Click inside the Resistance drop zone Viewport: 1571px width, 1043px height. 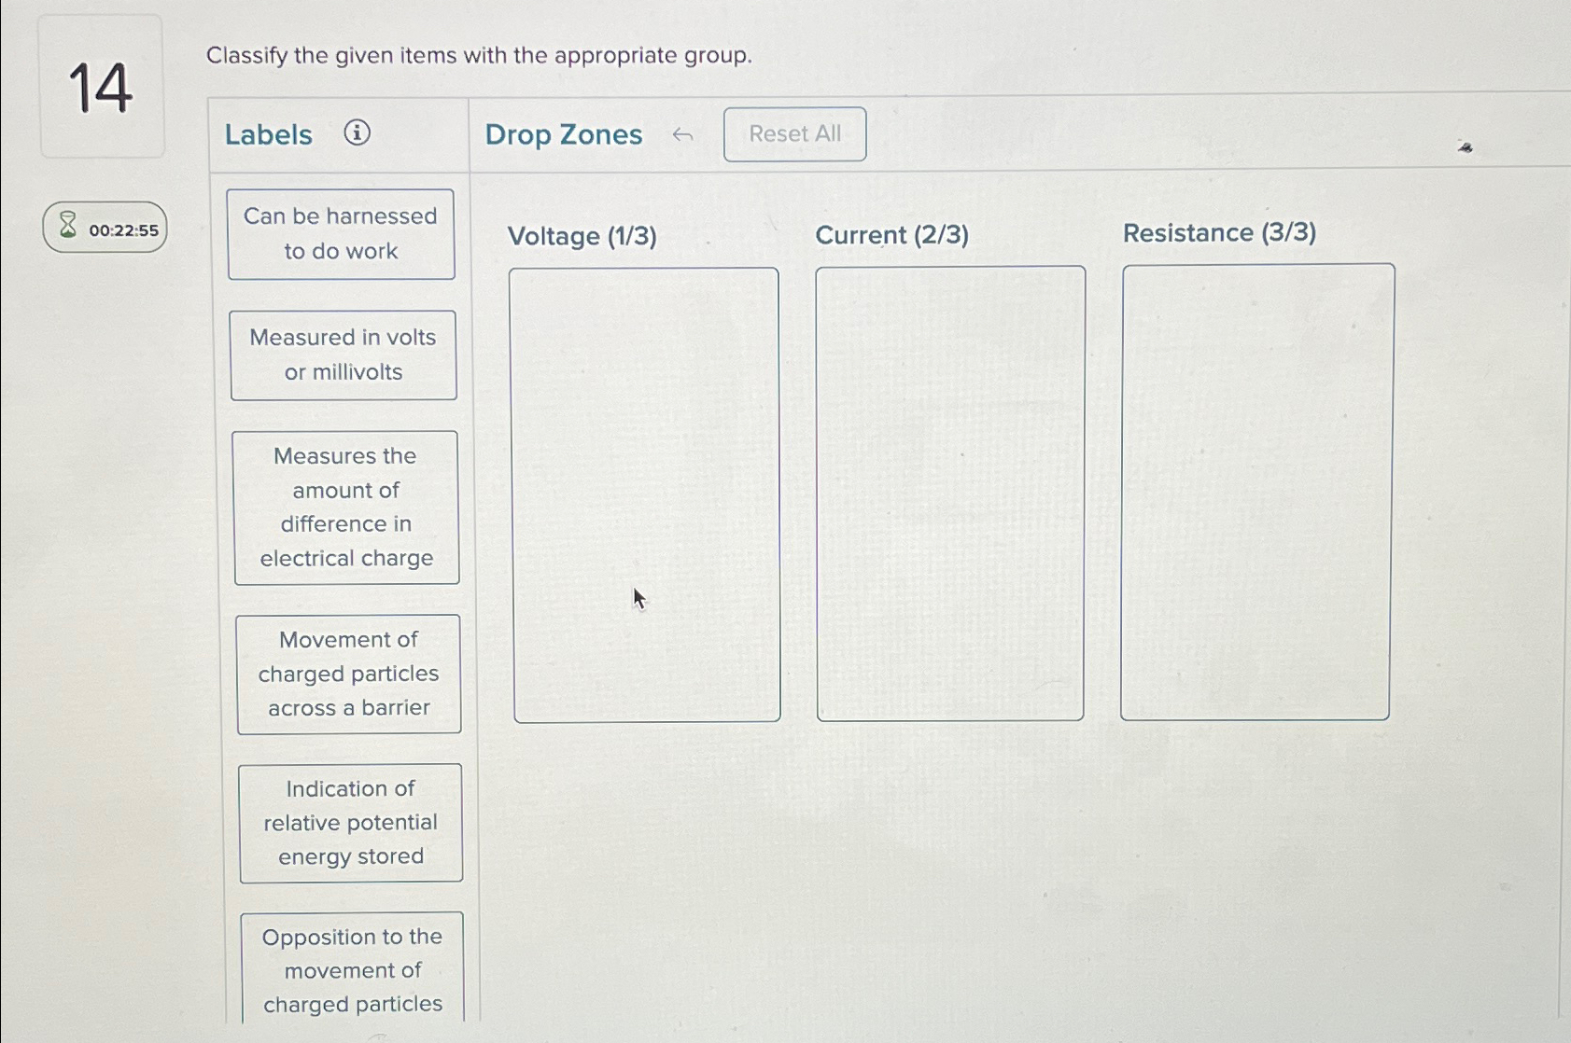pyautogui.click(x=1256, y=493)
